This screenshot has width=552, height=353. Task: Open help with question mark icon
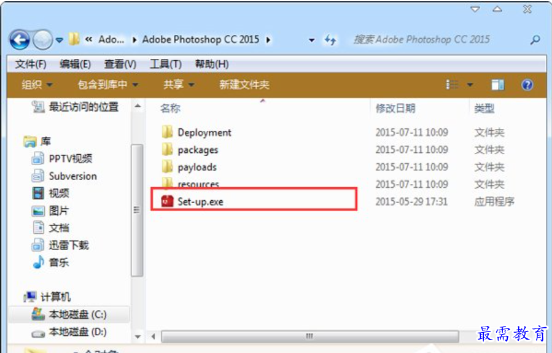(x=527, y=85)
